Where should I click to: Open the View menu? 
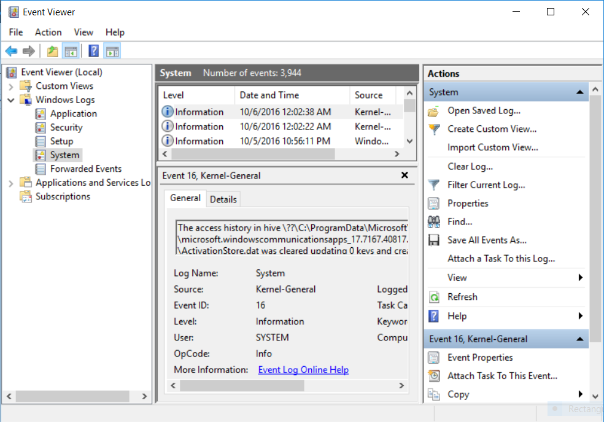pyautogui.click(x=83, y=33)
